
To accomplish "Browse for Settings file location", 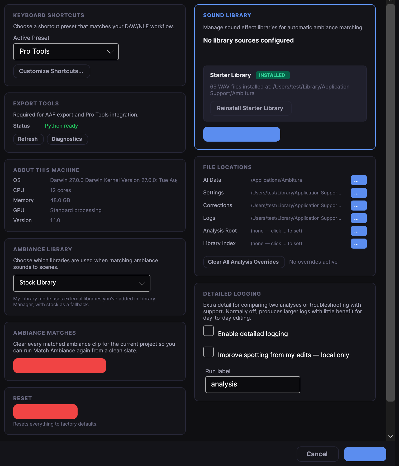I will (359, 193).
